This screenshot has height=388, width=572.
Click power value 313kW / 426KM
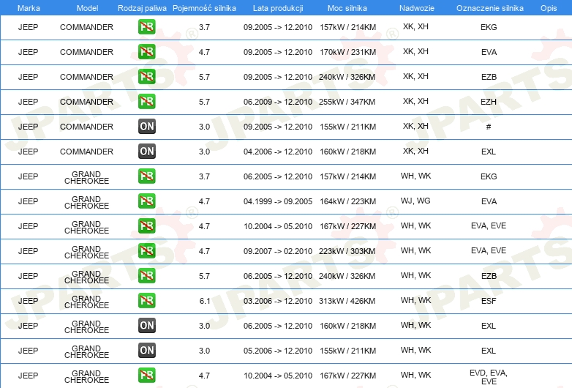coord(347,301)
